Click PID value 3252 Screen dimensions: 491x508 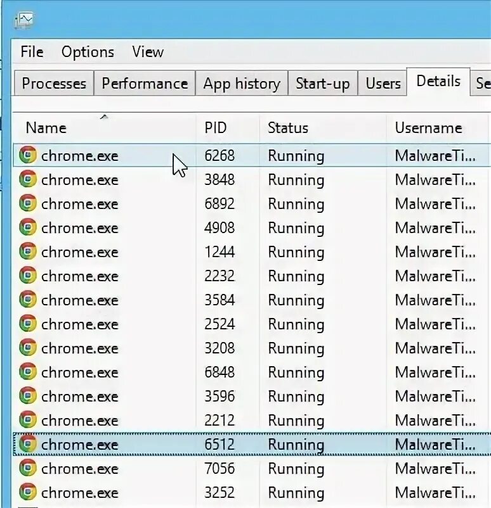point(219,492)
